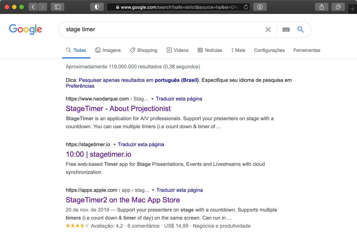357x236 pixels.
Task: Open the on-screen keyboard icon
Action: (x=286, y=29)
